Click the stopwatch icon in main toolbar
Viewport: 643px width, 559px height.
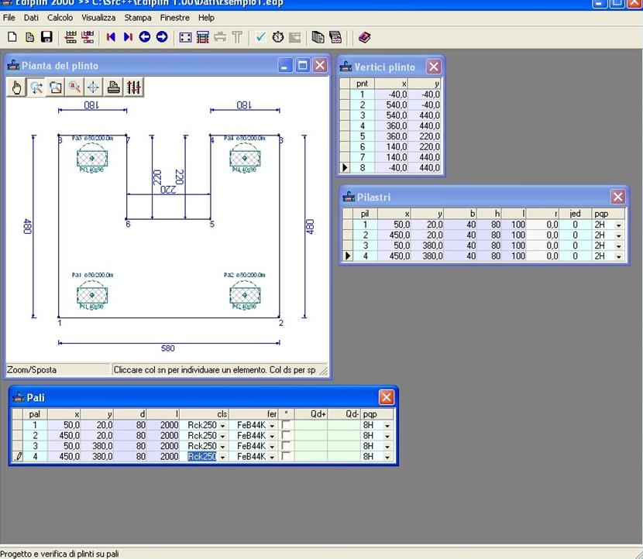278,36
